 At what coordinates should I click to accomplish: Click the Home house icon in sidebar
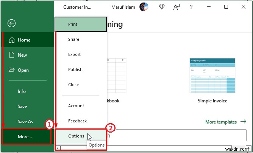12,40
